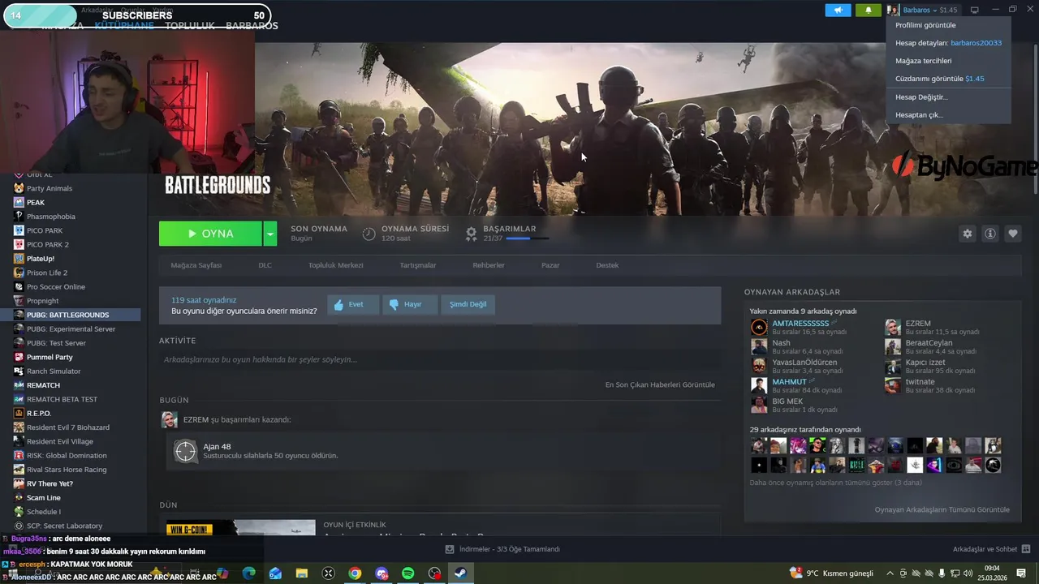
Task: Open the Pazar tab
Action: coord(550,265)
